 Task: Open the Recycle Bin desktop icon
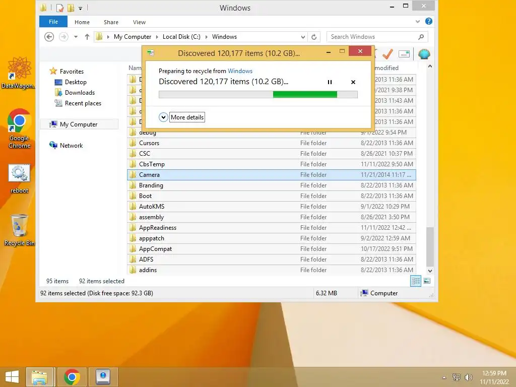click(x=20, y=230)
